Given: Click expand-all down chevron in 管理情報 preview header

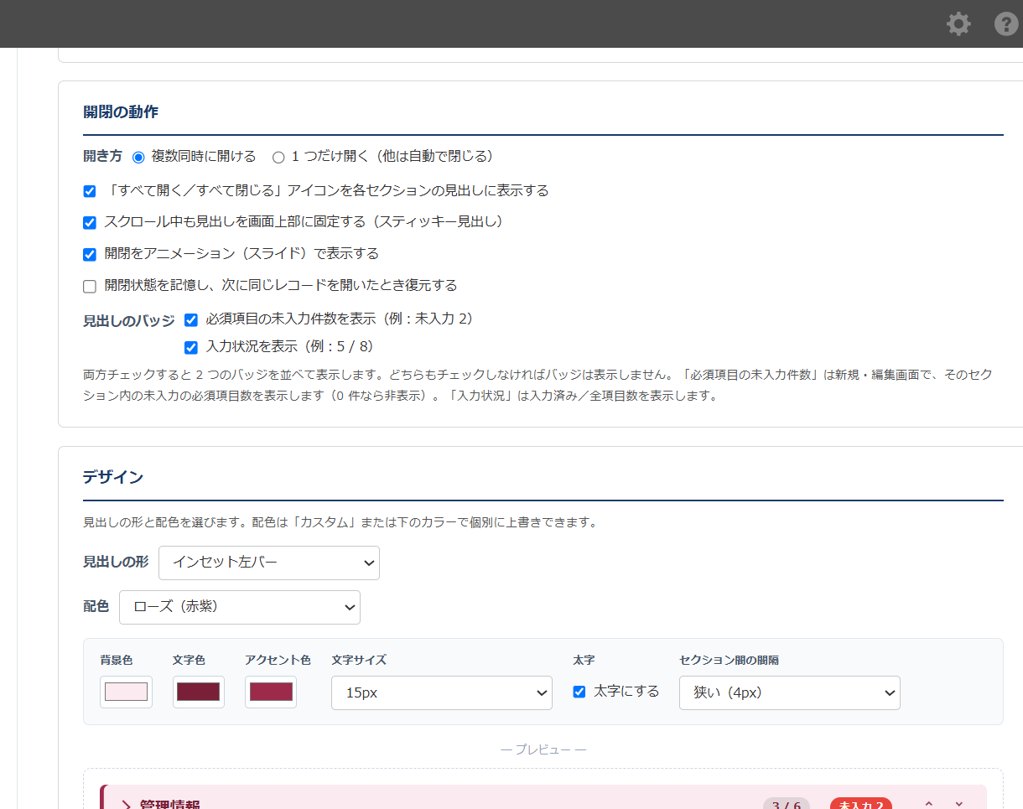Looking at the screenshot, I should (959, 803).
